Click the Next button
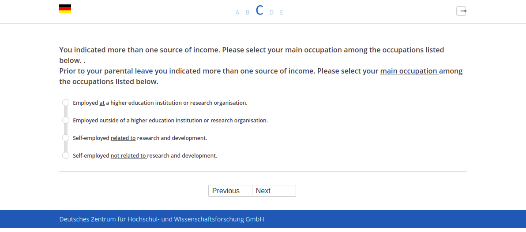The height and width of the screenshot is (232, 526). tap(274, 191)
